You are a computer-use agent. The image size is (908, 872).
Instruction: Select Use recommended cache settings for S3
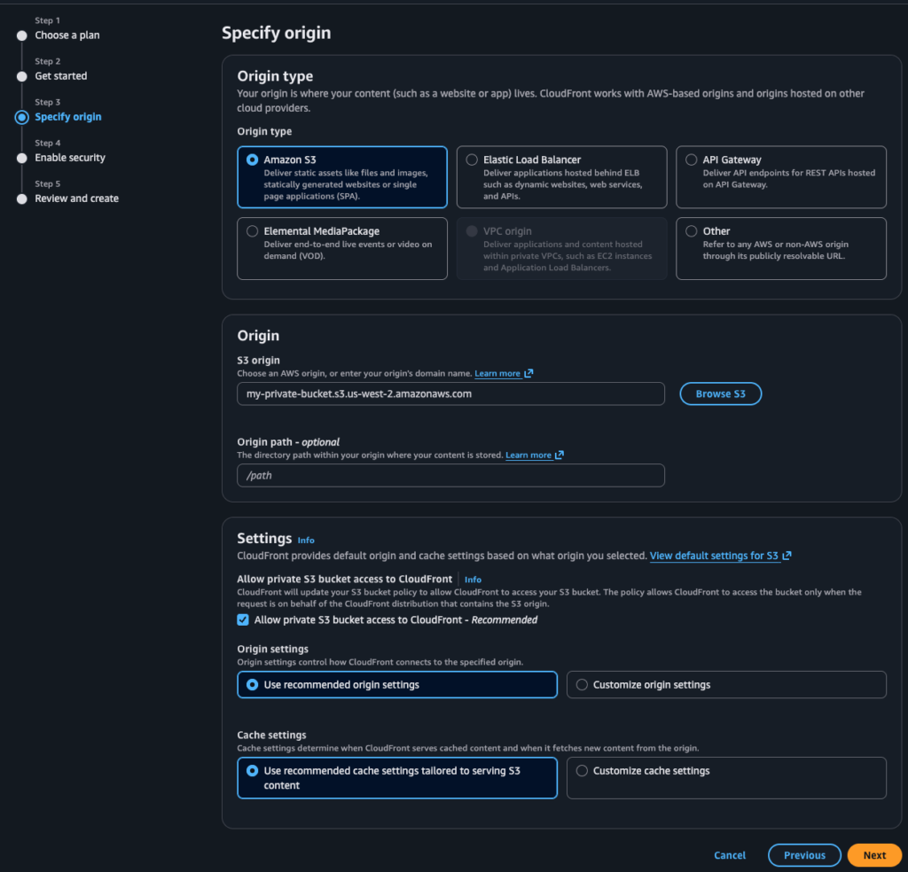coord(396,778)
